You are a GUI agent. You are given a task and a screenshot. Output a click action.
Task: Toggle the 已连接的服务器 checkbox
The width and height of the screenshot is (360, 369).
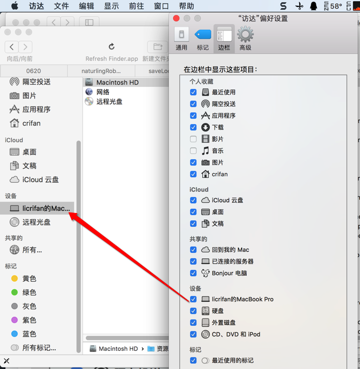click(193, 261)
